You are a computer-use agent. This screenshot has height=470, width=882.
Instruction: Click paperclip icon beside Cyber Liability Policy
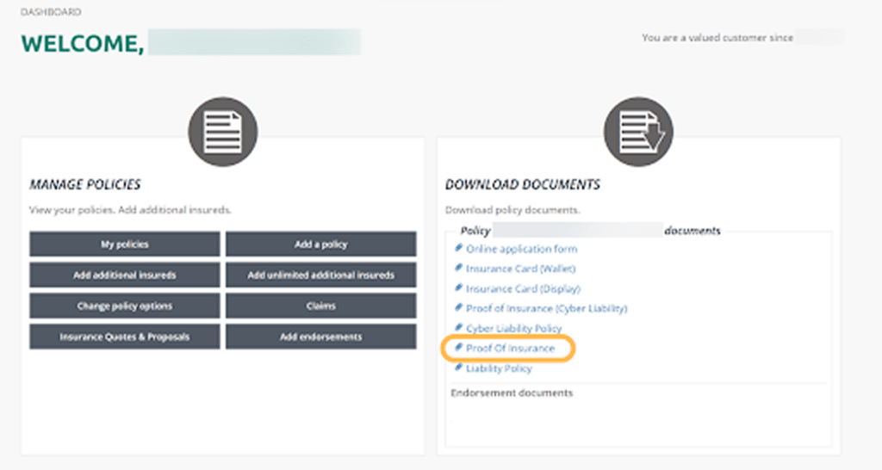coord(459,328)
